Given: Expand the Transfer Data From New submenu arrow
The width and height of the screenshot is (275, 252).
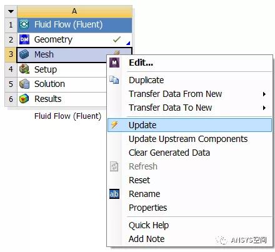Looking at the screenshot, I should pyautogui.click(x=264, y=94).
